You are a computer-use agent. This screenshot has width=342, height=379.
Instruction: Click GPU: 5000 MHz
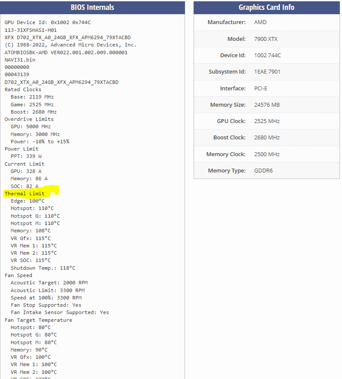point(31,126)
